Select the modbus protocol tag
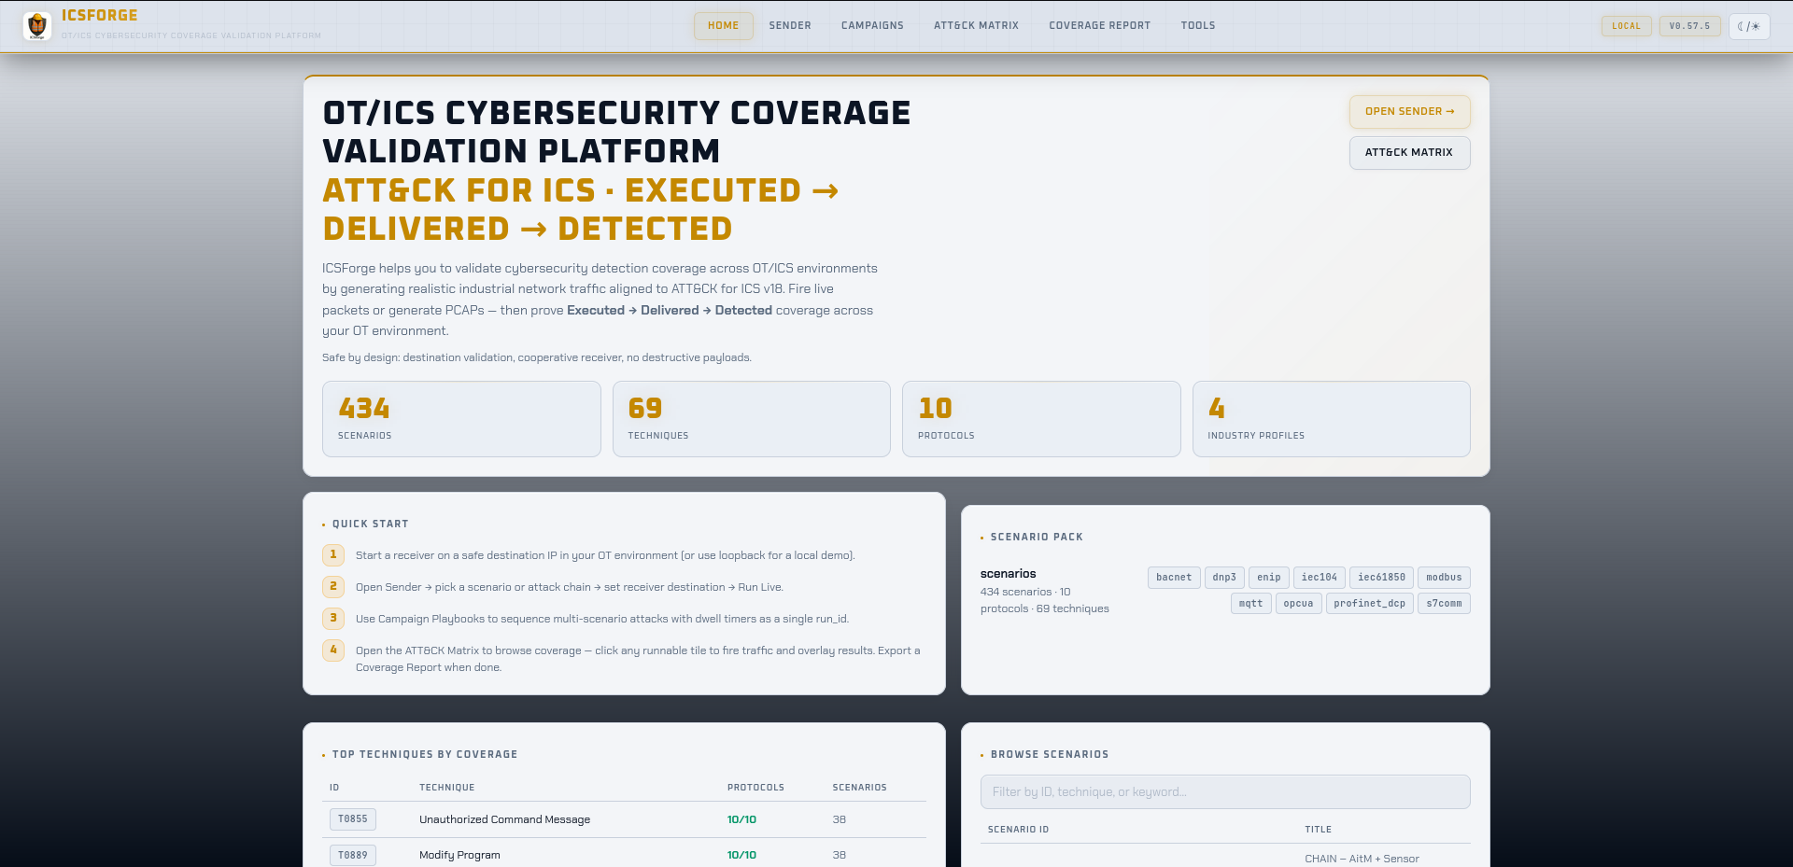 click(x=1443, y=578)
